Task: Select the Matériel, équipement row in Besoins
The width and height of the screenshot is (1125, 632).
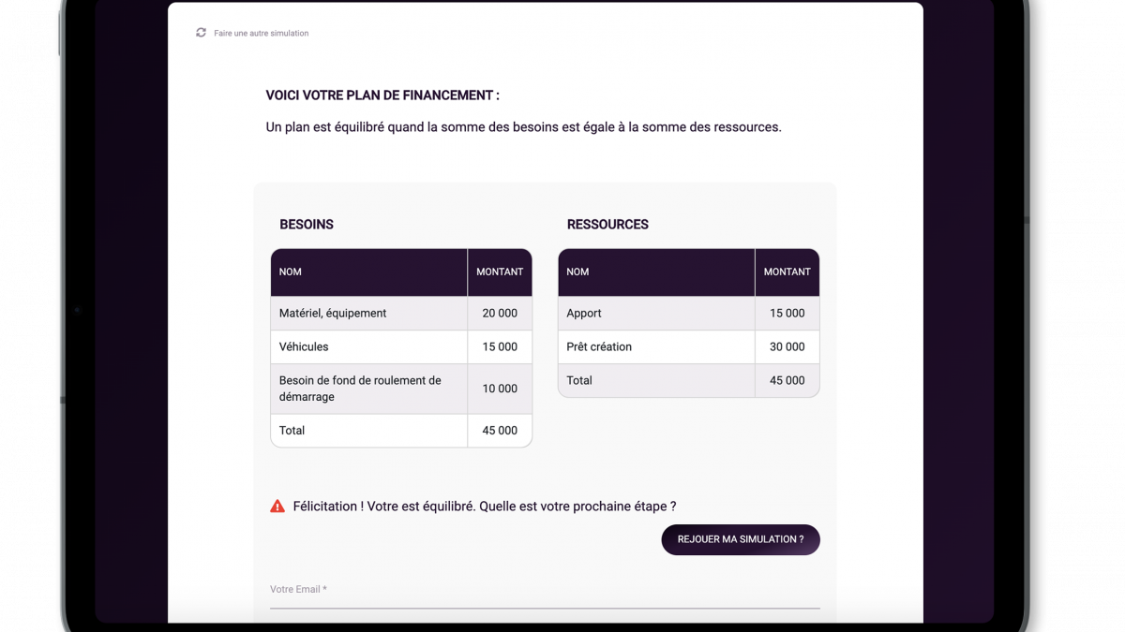Action: click(401, 314)
